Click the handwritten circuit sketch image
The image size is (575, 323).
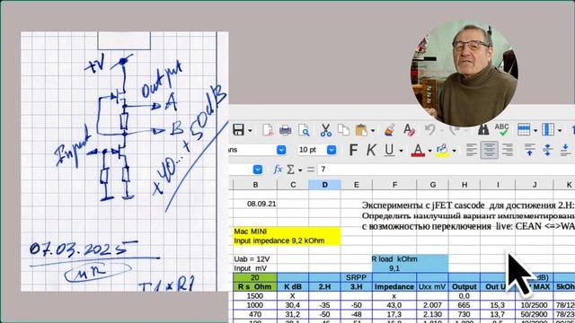point(125,161)
